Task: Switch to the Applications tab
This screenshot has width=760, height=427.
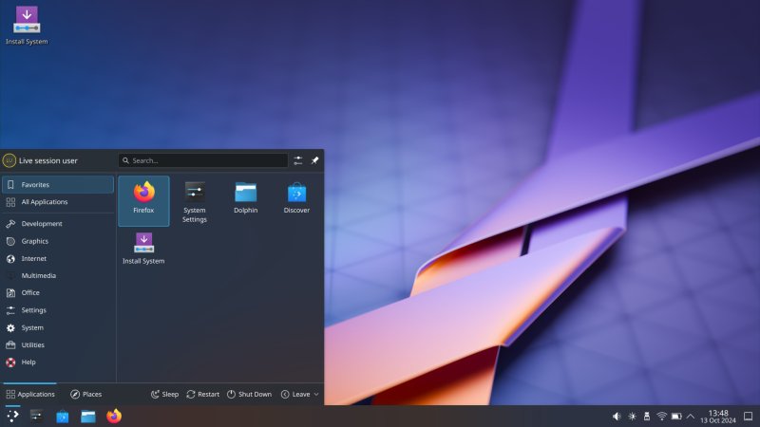Action: coord(30,394)
